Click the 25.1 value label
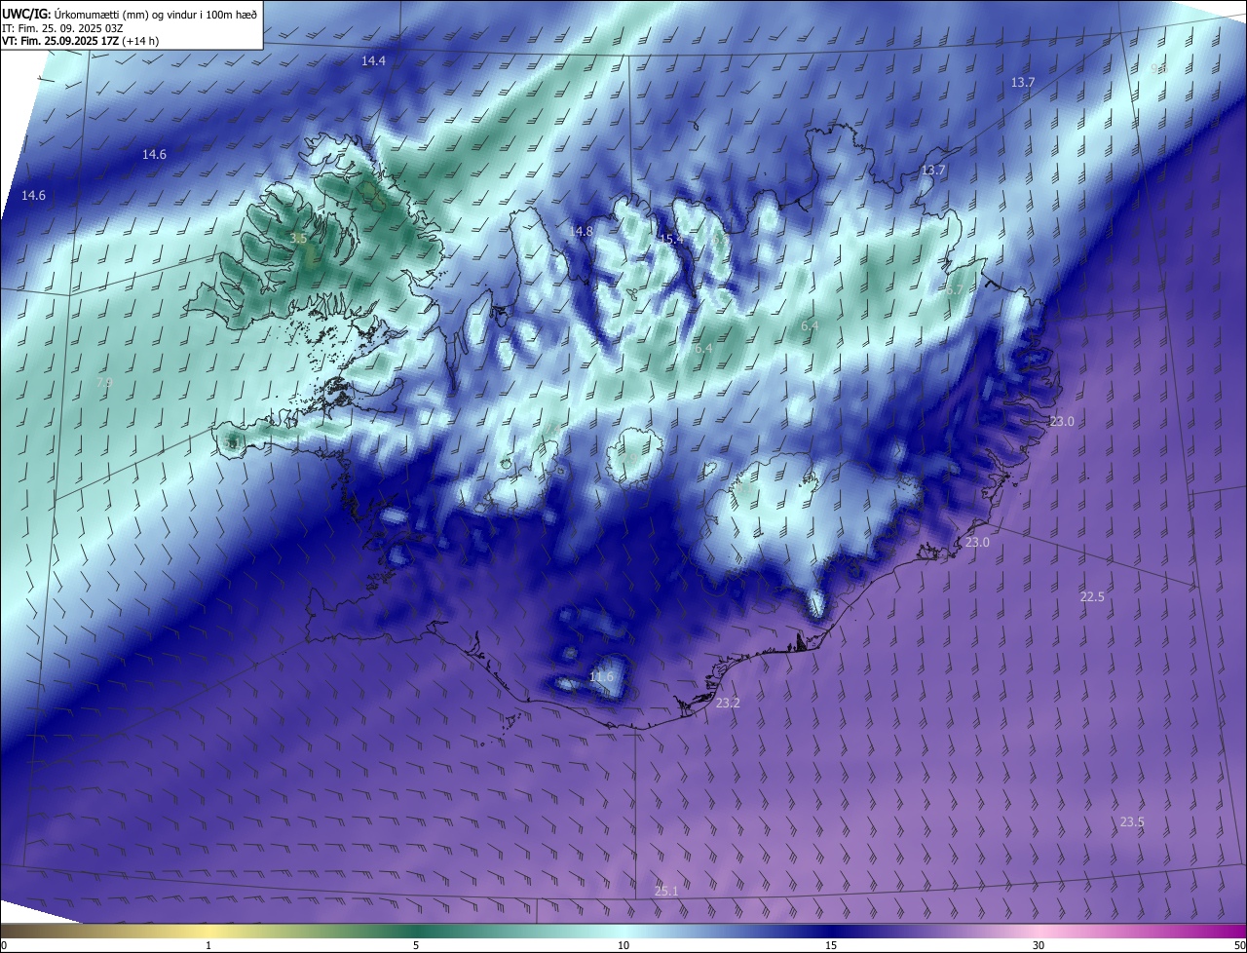Screen dimensions: 1247x953 pyautogui.click(x=666, y=892)
